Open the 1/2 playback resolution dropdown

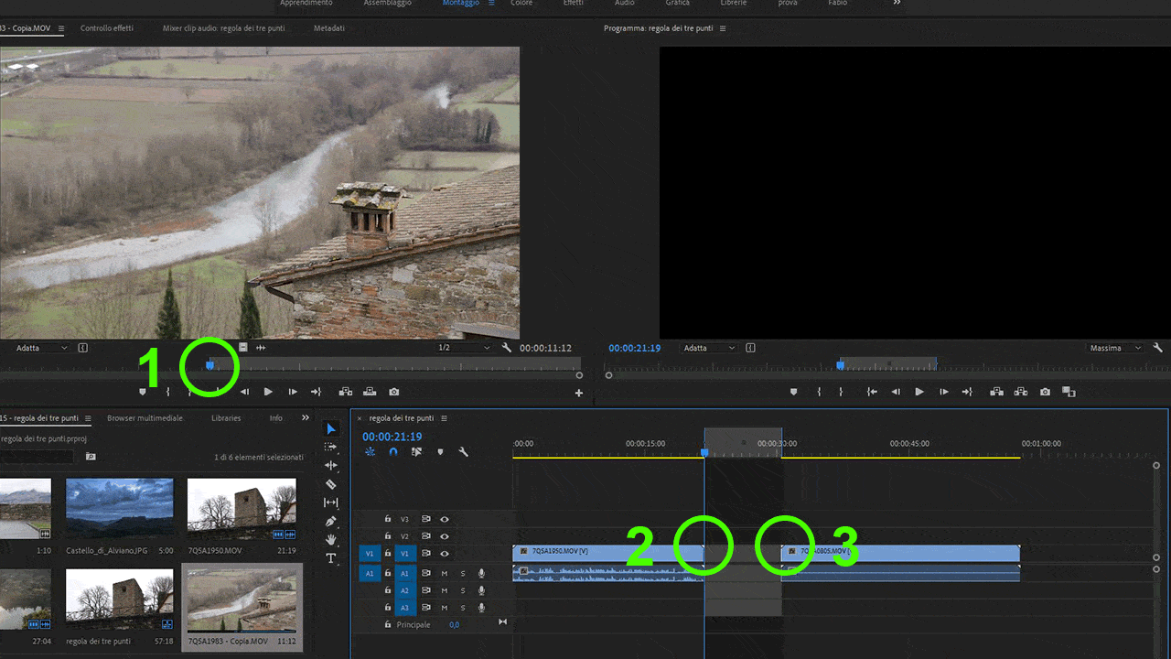coord(462,348)
